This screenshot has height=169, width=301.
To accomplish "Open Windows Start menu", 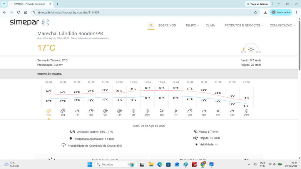I will pos(90,164).
